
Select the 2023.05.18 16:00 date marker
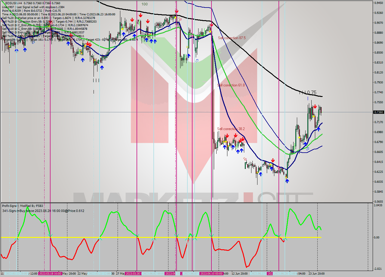click(50, 274)
